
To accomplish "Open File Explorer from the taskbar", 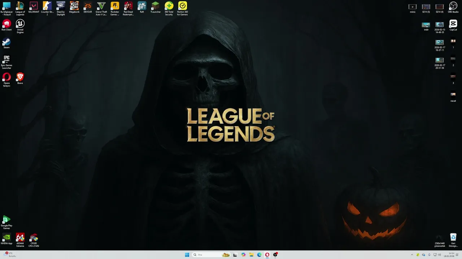I will point(251,255).
